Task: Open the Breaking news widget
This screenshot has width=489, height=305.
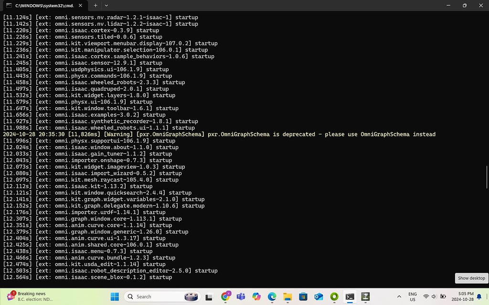Action: point(31,296)
